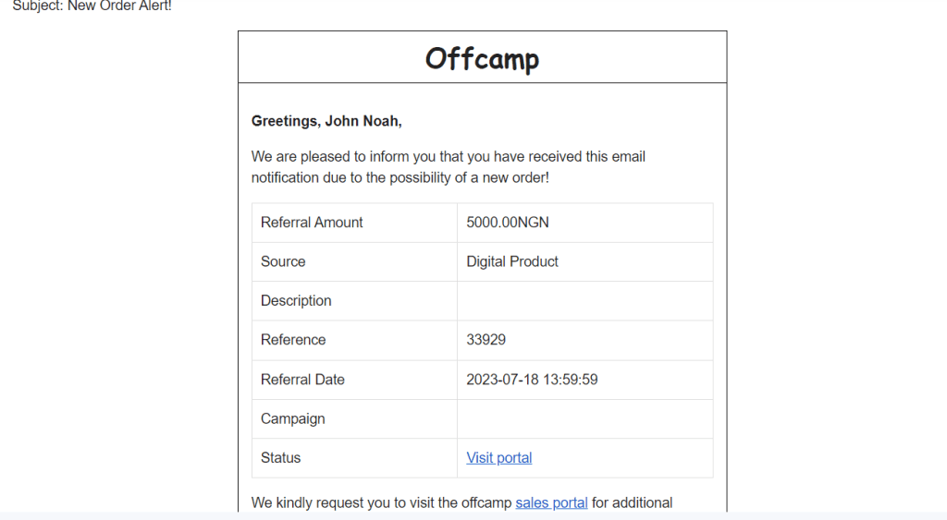Follow the sales portal hyperlink

(x=551, y=502)
